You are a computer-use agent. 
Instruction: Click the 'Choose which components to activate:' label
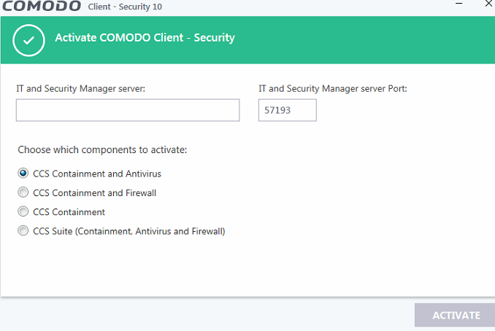tap(102, 149)
